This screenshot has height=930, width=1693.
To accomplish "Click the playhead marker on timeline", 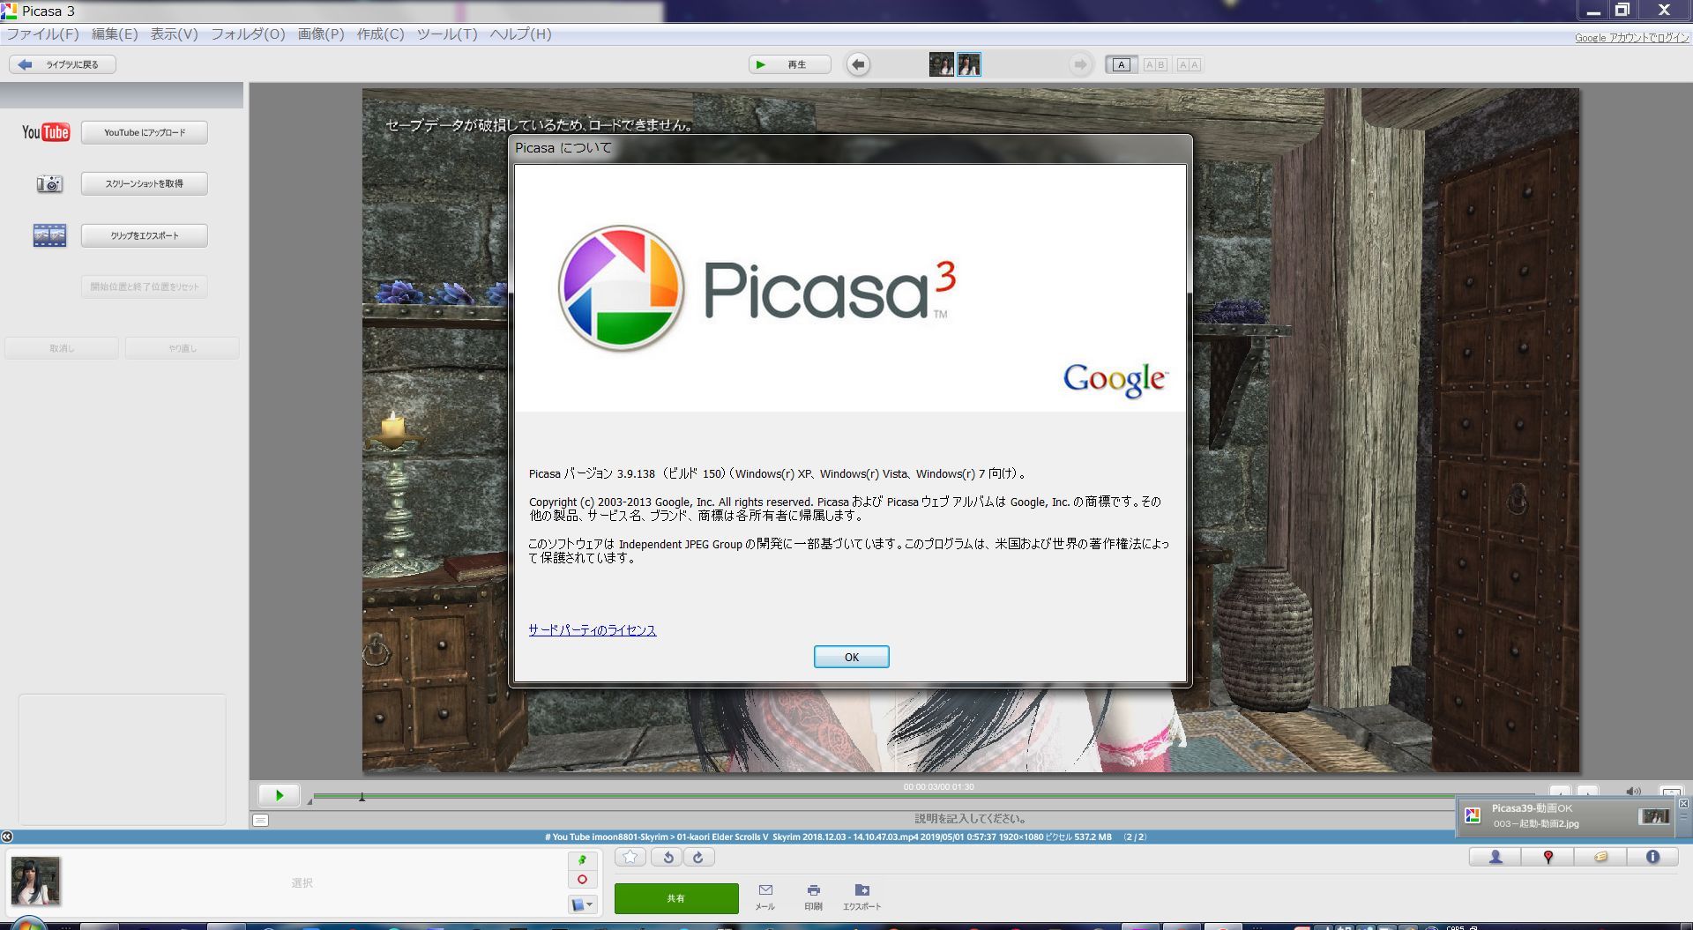I will pyautogui.click(x=362, y=796).
